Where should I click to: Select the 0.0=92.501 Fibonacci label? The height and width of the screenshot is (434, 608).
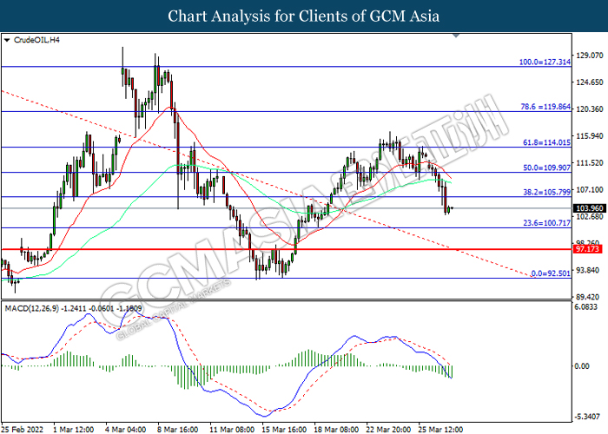[x=551, y=273]
